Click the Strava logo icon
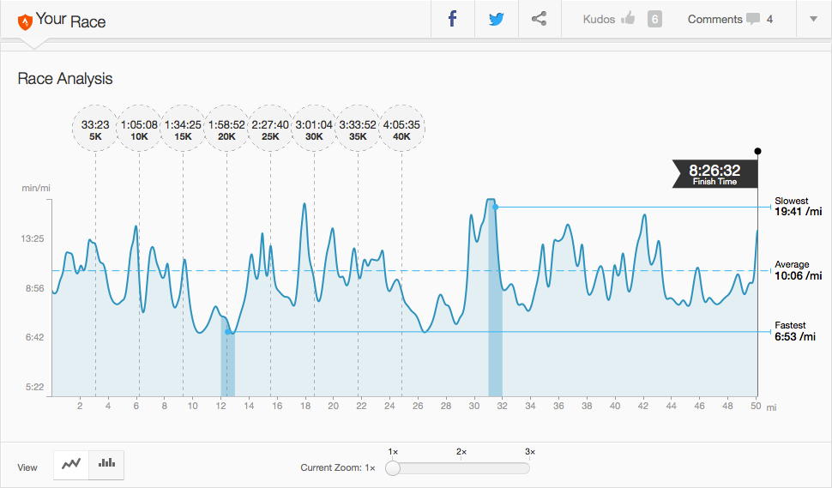This screenshot has width=832, height=488. click(x=24, y=20)
